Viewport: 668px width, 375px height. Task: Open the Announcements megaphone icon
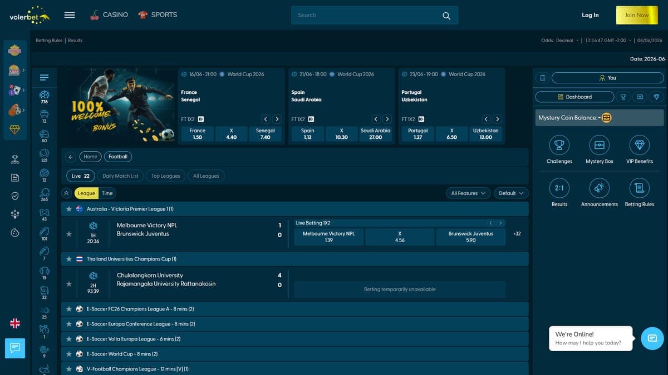[600, 188]
